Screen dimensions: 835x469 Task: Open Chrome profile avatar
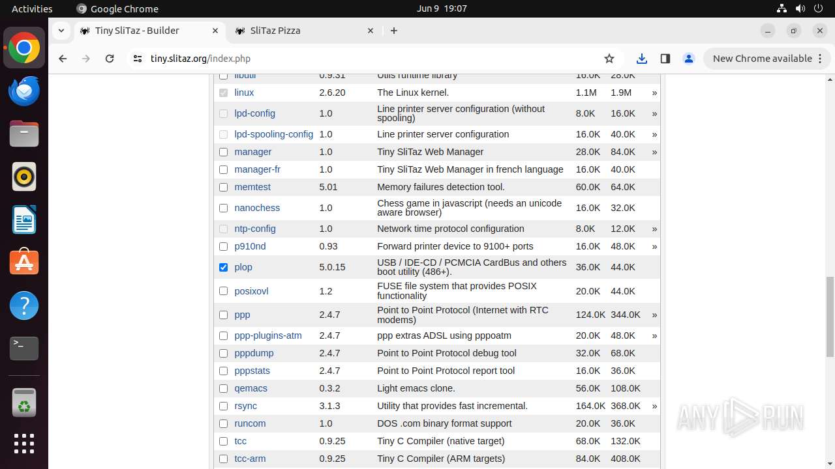(x=689, y=59)
